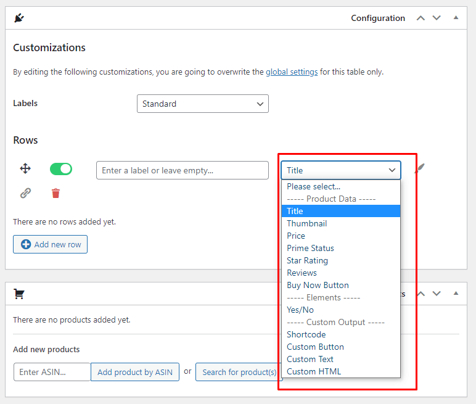Click the link chain icon in the row
Viewport: 476px width, 404px height.
click(25, 193)
